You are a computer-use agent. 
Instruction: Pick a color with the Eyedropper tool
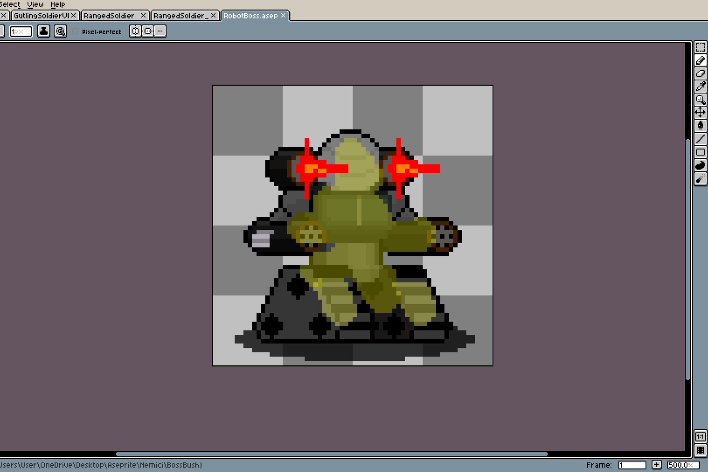point(701,86)
